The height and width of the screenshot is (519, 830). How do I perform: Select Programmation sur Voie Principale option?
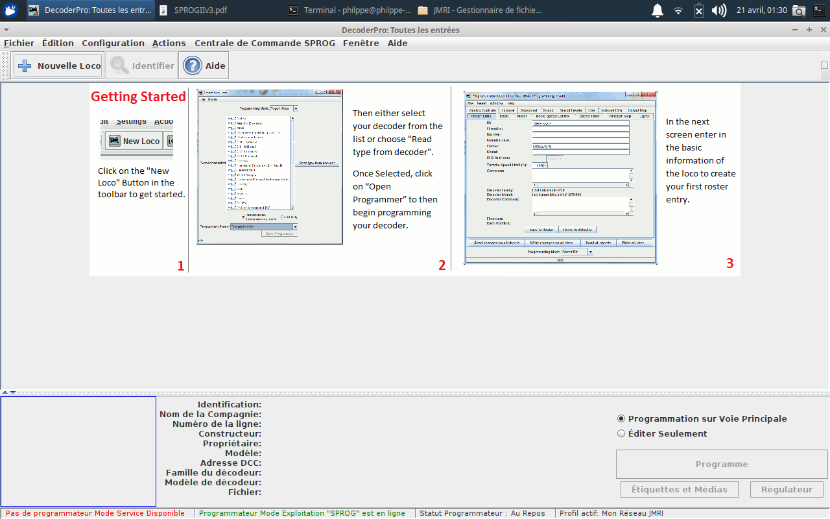tap(702, 419)
